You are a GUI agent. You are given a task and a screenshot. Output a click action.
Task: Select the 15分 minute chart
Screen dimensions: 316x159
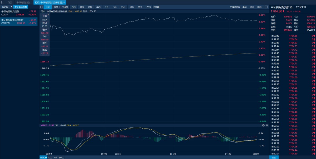pos(123,7)
